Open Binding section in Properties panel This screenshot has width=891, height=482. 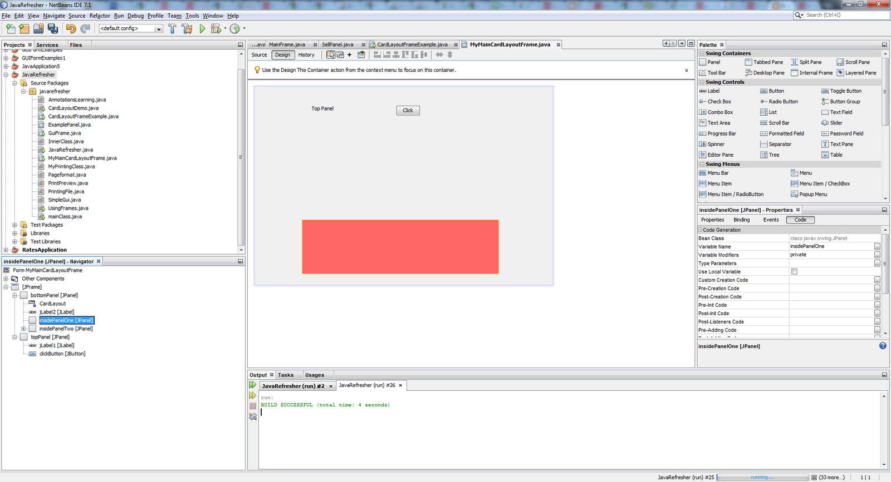pos(741,220)
